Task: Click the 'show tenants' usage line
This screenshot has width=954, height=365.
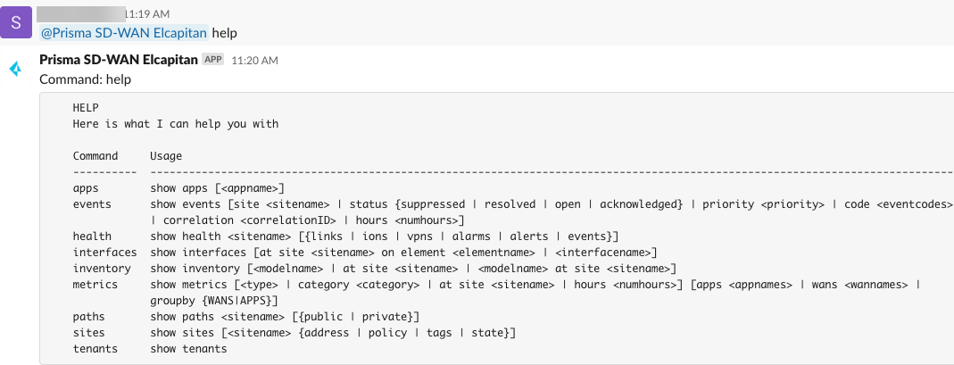Action: [x=188, y=349]
